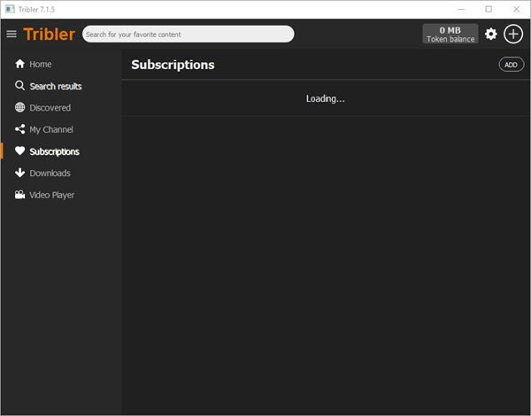Click the Downloads arrow icon
This screenshot has width=531, height=416.
pos(19,173)
